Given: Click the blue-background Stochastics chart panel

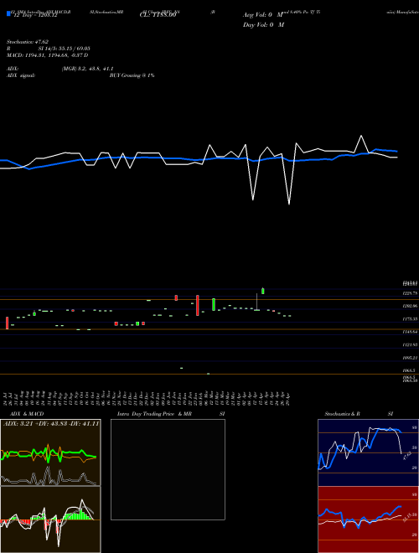Looking at the screenshot, I should 368,452.
